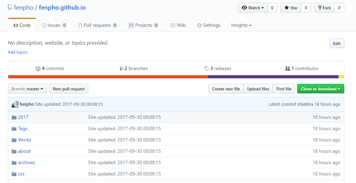View the 4 commits history
The image size is (356, 183).
(50, 68)
